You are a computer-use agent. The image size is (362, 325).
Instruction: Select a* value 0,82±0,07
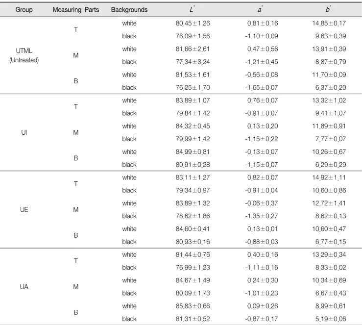(x=263, y=177)
